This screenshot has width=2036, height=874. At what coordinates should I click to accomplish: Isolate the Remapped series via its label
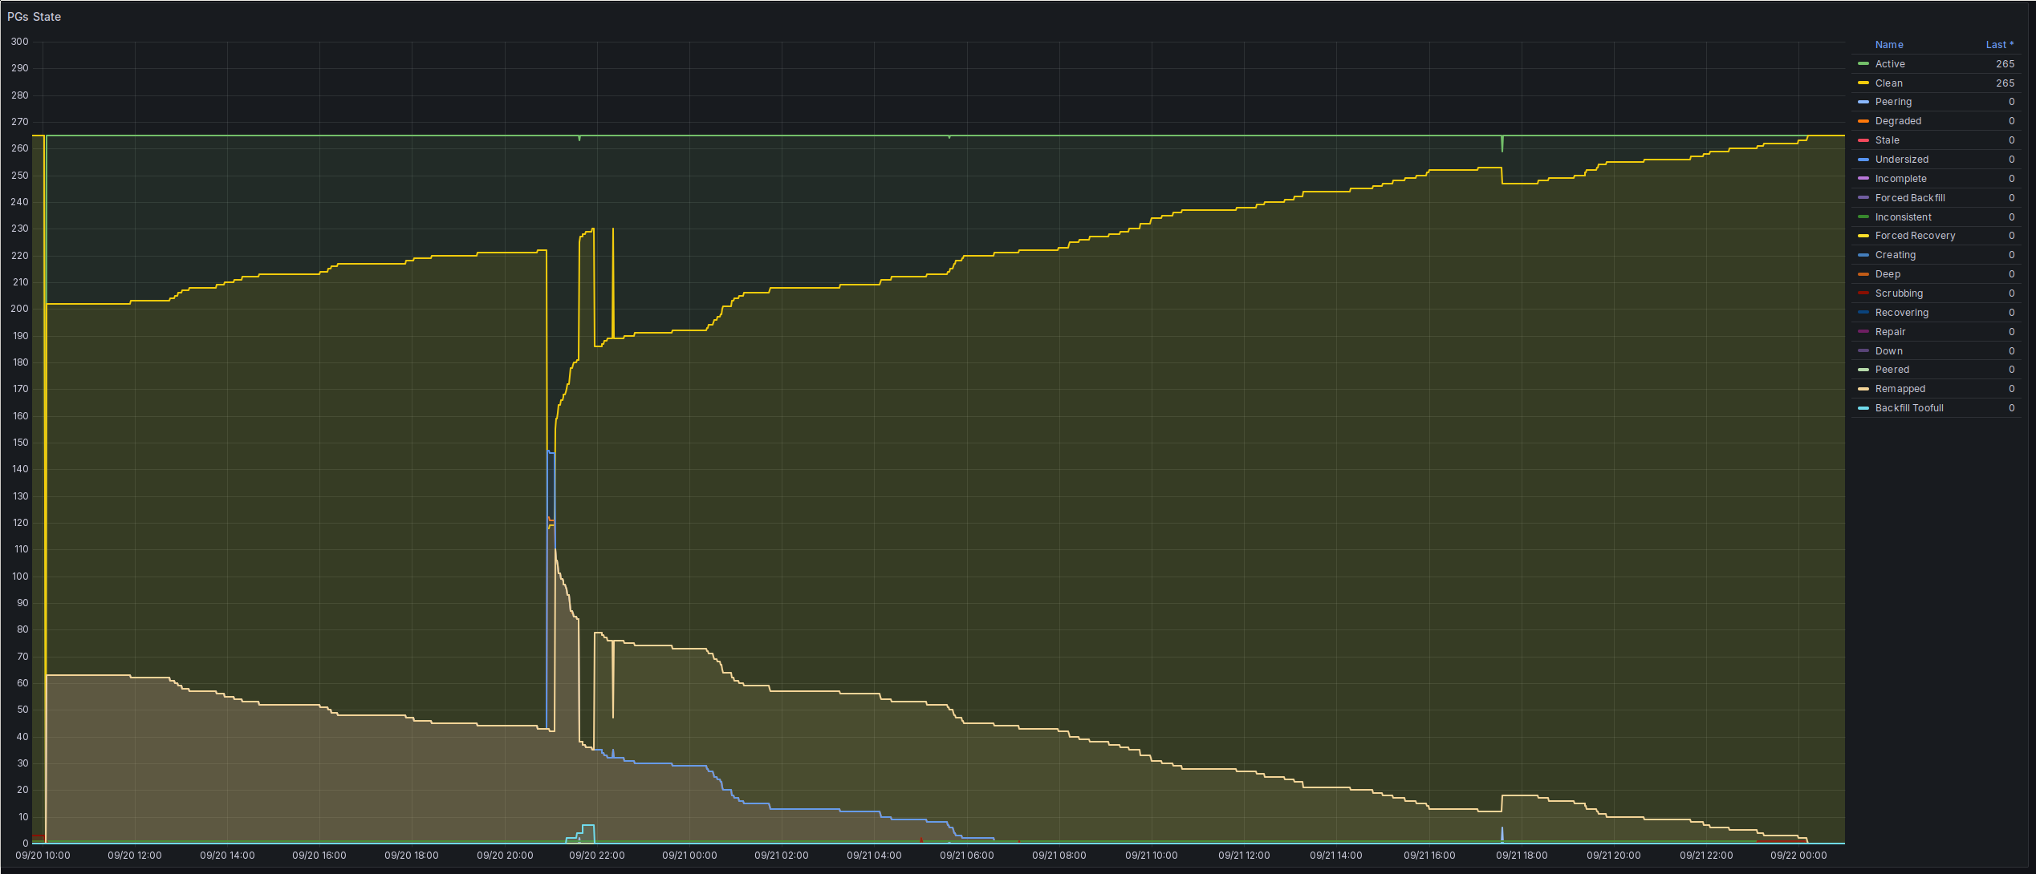(1900, 389)
